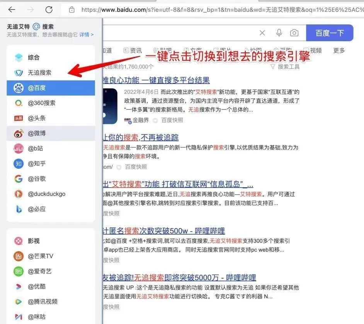
Task: Open image search with camera icon
Action: point(294,33)
